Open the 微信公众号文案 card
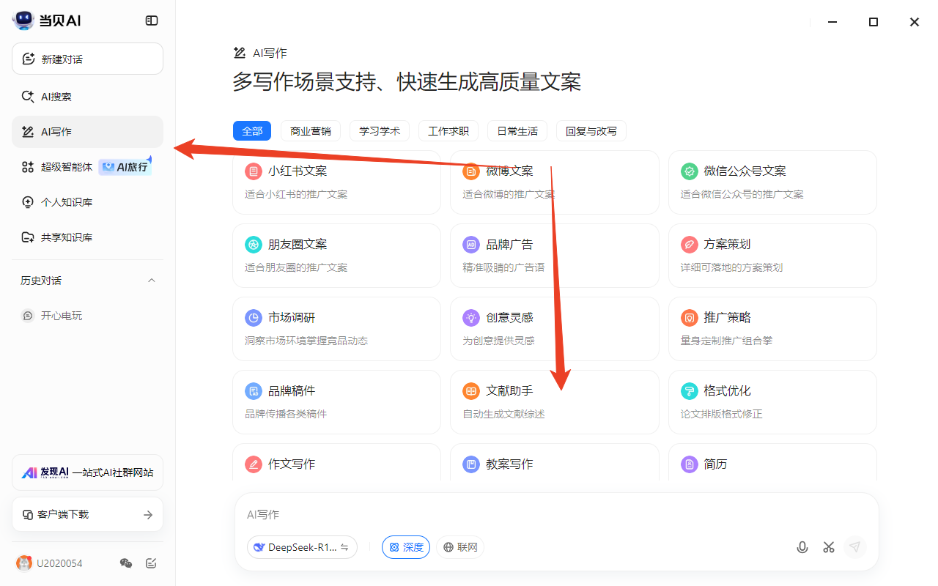This screenshot has height=586, width=938. (x=772, y=182)
